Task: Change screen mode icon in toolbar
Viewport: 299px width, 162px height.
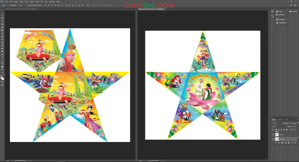Action: point(2,85)
